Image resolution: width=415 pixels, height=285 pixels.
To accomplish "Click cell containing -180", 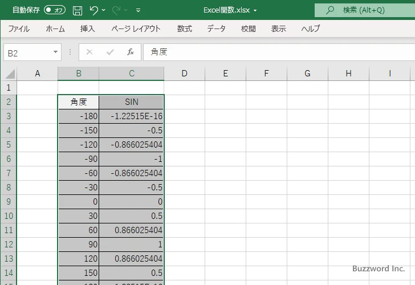I will click(x=78, y=116).
